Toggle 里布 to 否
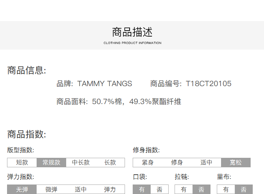Image resolution: width=264 pixels, height=194 pixels. (x=244, y=189)
